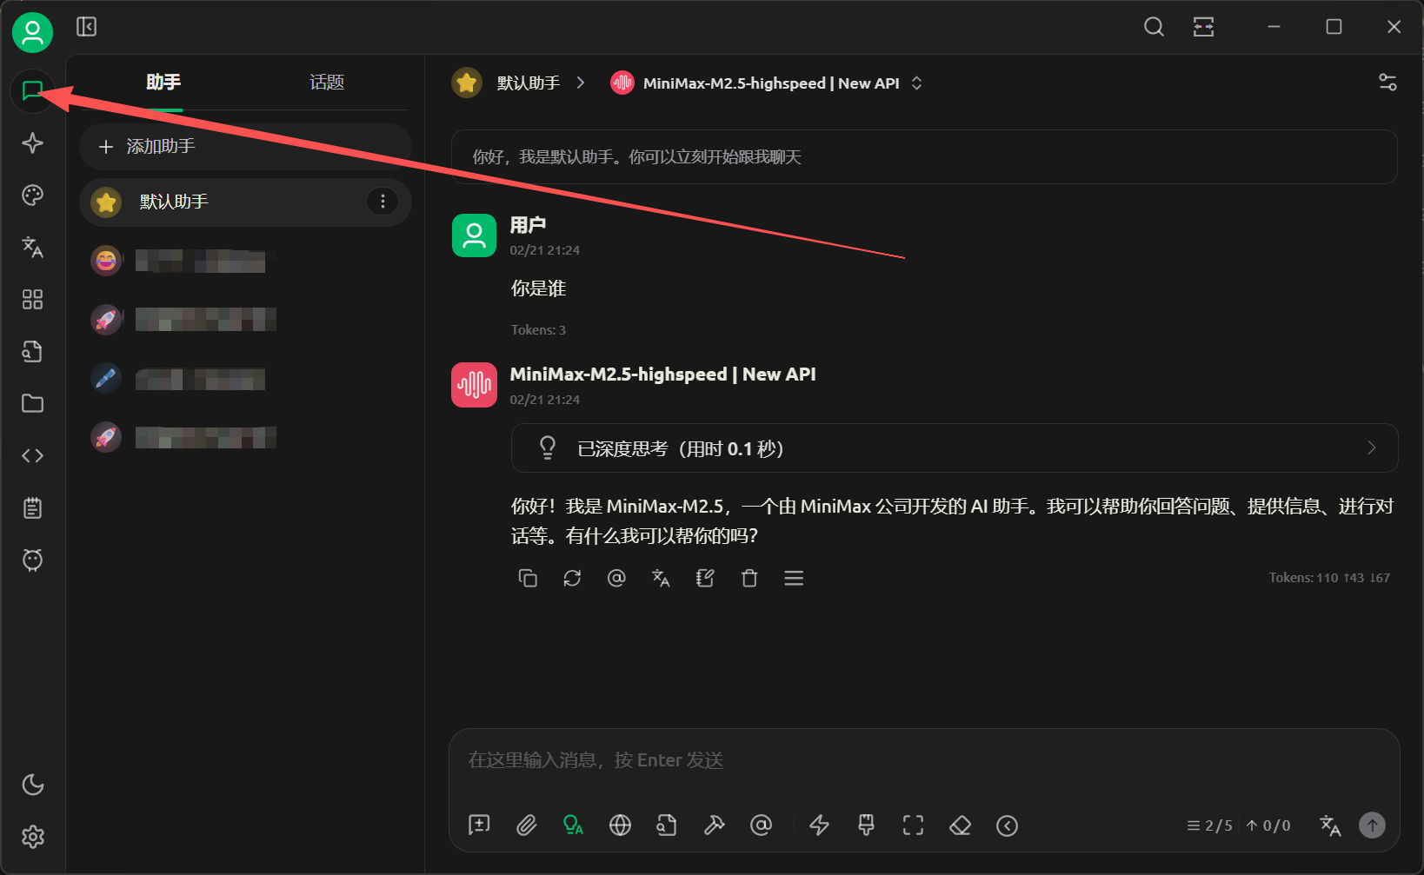This screenshot has height=875, width=1424.
Task: Click the brush icon in input toolbar
Action: pos(866,825)
